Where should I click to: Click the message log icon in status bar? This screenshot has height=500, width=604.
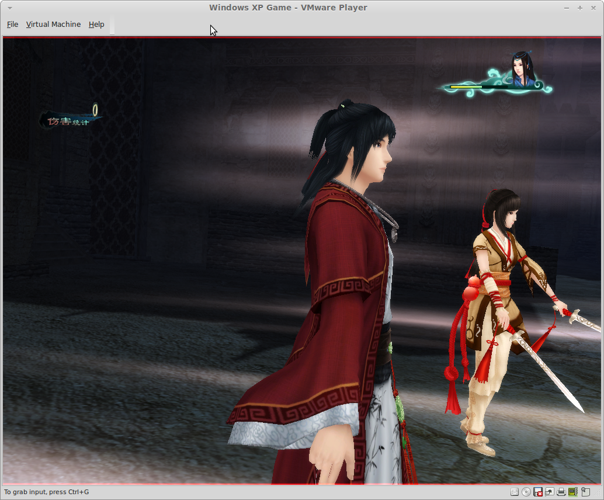tap(585, 492)
